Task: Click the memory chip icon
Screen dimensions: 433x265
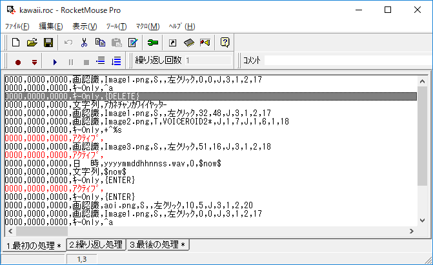Action: 189,43
